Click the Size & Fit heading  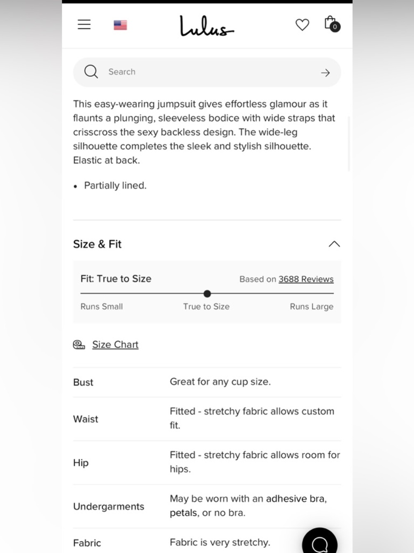(x=97, y=244)
